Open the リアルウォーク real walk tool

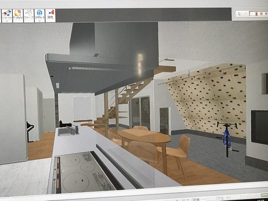pyautogui.click(x=39, y=15)
